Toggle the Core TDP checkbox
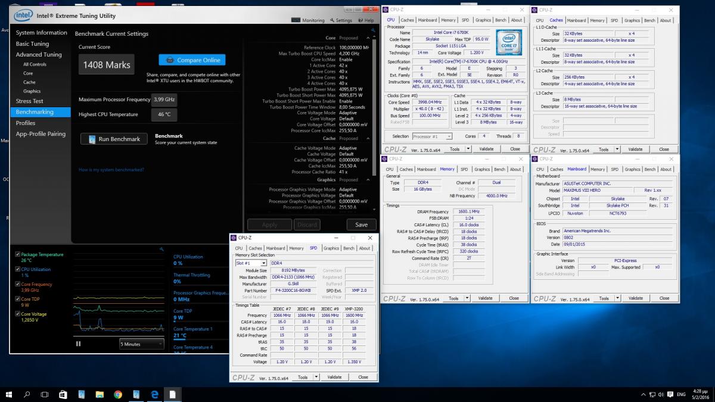This screenshot has width=715, height=402. 17,299
